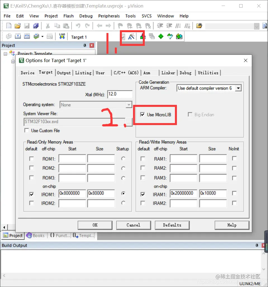Viewport: 268px width, 287px height.
Task: Rebuild all target files icon
Action: coord(27,36)
